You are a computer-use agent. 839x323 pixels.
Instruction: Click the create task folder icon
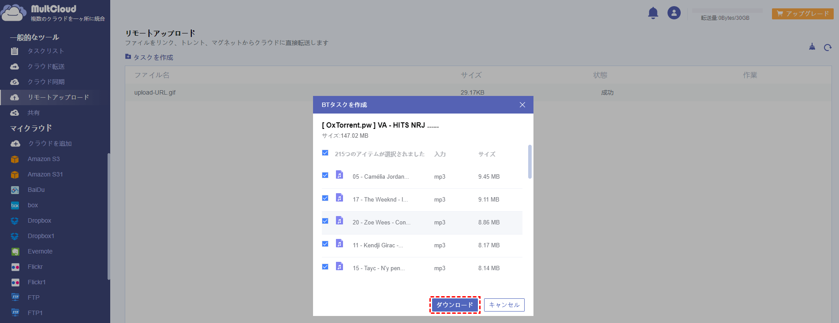128,57
